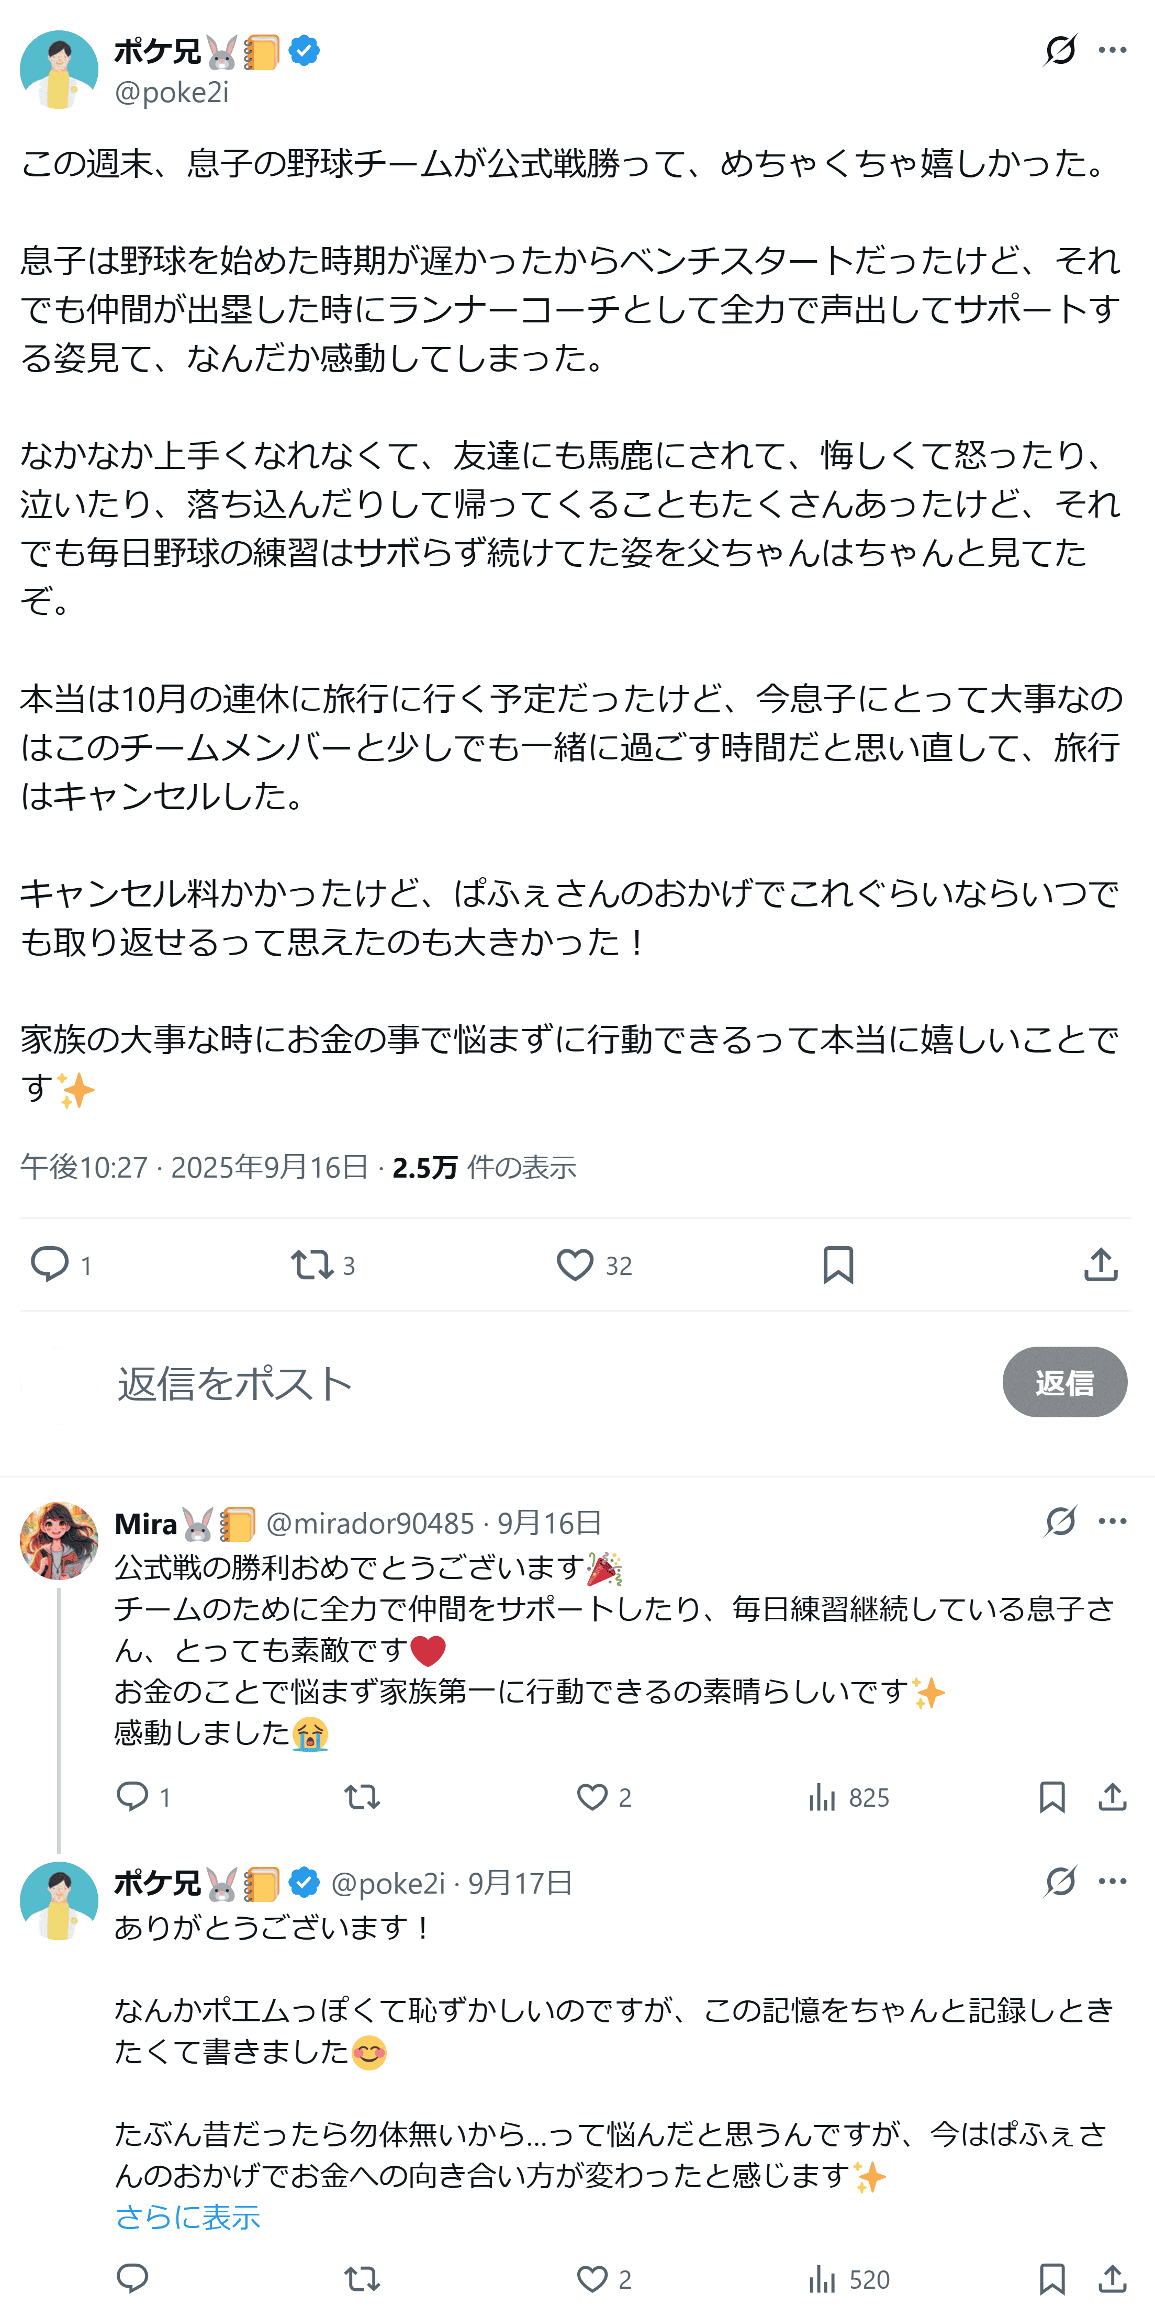Click the 返信をポスト reply input field

(540, 1382)
